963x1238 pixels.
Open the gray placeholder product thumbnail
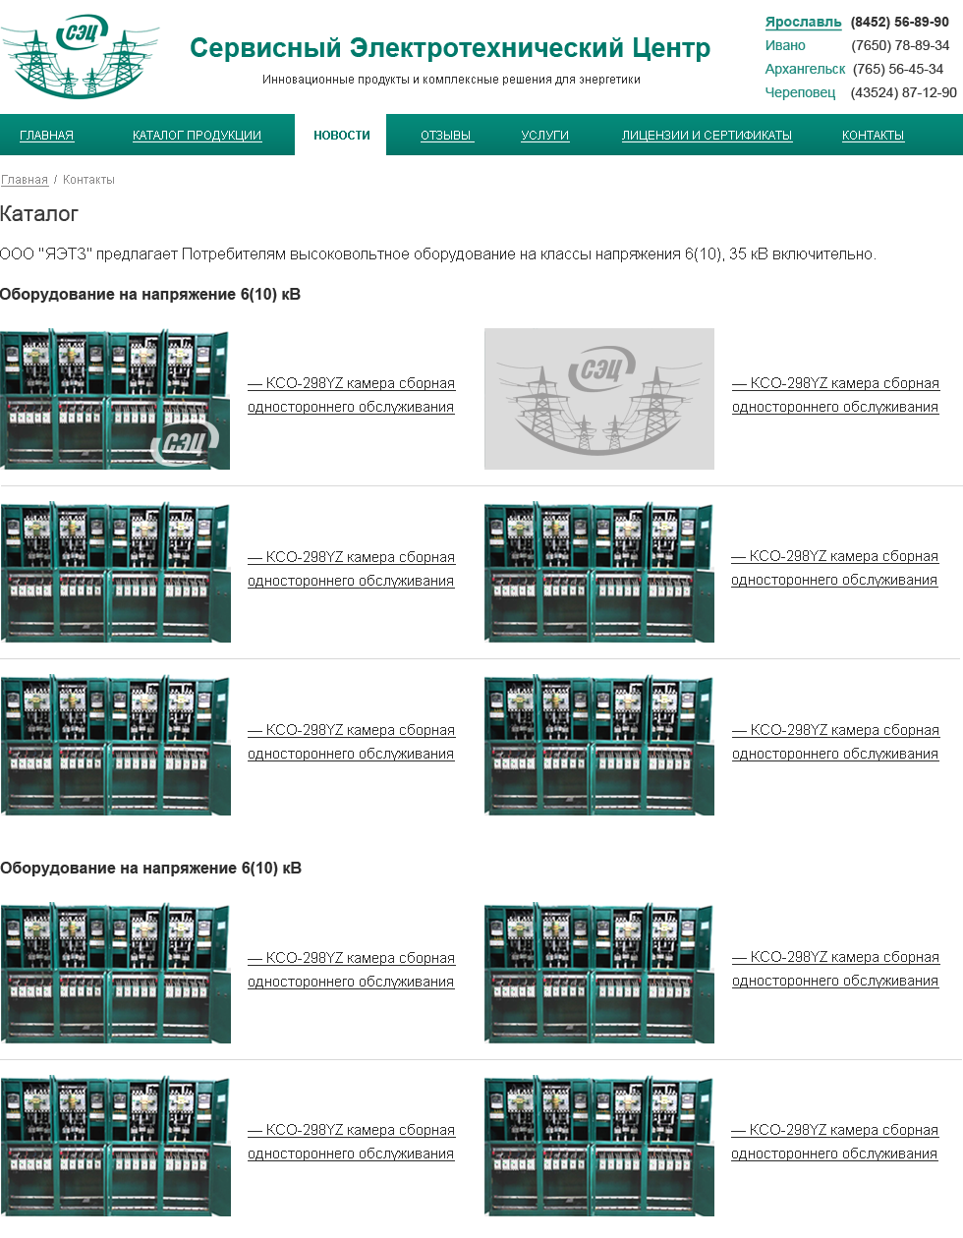click(599, 399)
